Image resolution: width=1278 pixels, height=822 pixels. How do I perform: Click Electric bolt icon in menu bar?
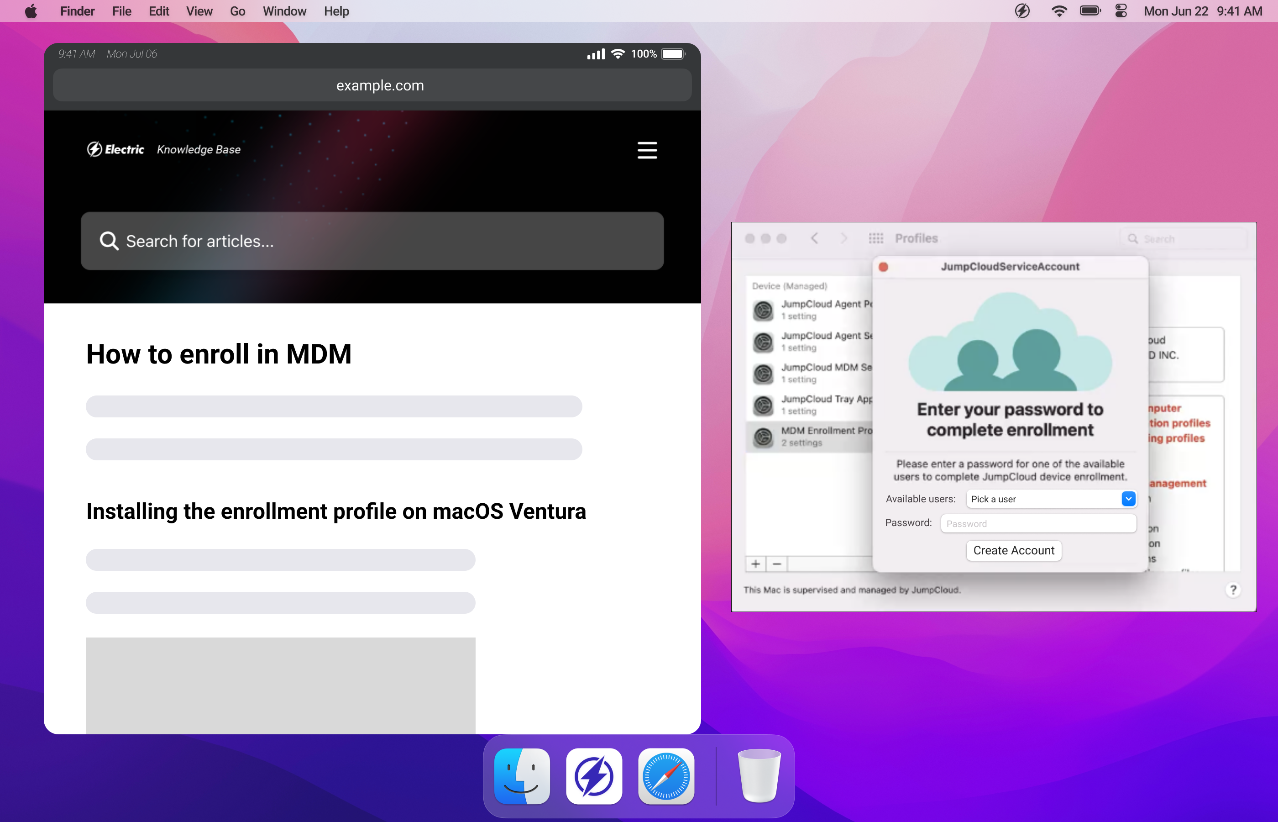pyautogui.click(x=1021, y=11)
